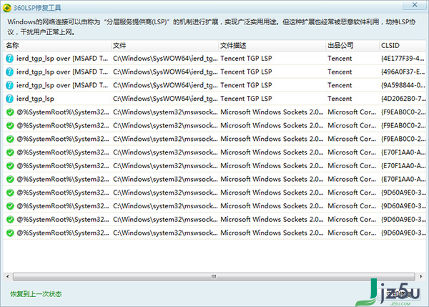Image resolution: width=429 pixels, height=307 pixels.
Task: Click the horizontal scrollbar left arrow
Action: (7, 277)
